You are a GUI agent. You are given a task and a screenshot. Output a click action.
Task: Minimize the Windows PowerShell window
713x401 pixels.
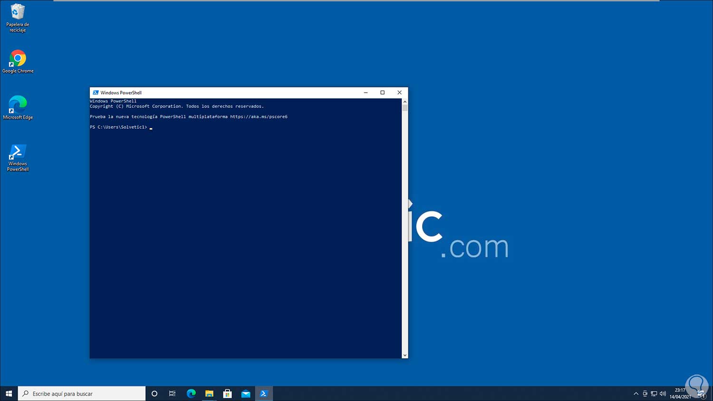tap(366, 93)
